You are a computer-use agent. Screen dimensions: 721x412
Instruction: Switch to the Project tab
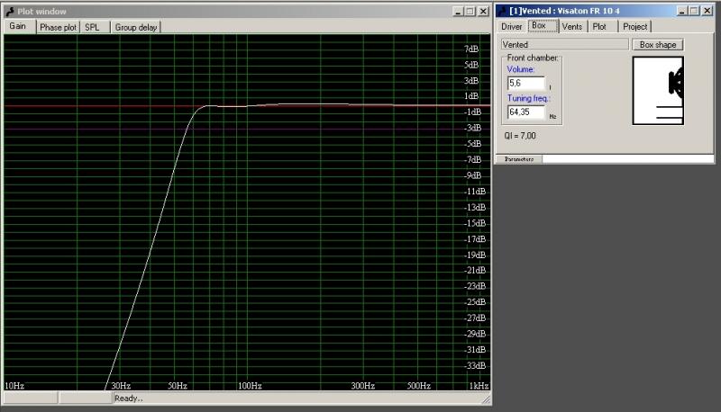pos(635,26)
